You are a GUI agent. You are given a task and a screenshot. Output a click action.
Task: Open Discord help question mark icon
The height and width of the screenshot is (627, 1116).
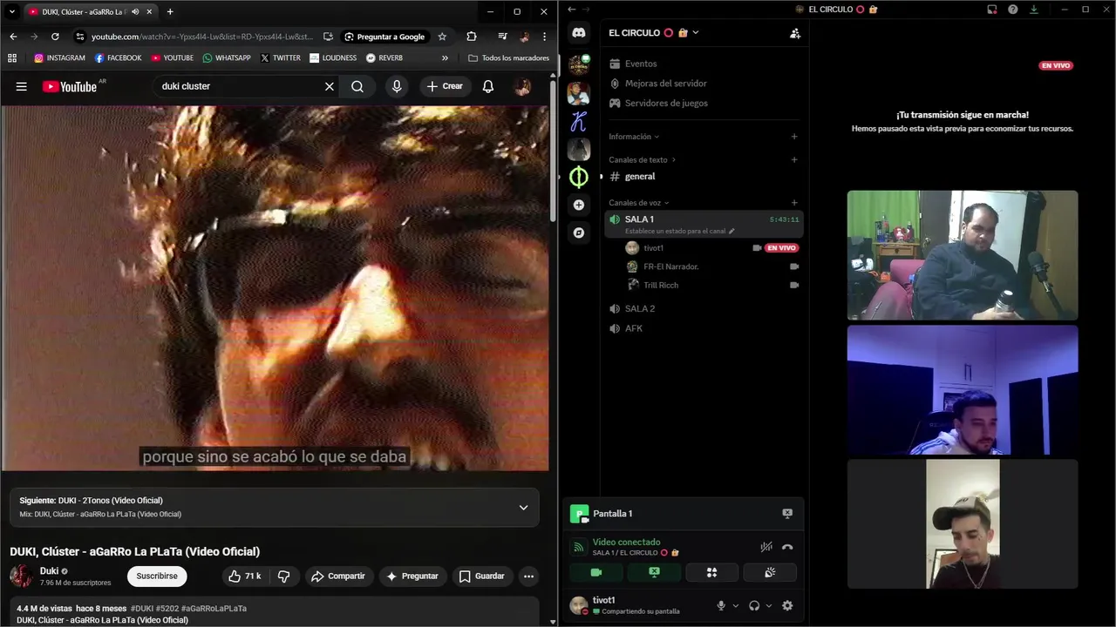coord(1012,10)
